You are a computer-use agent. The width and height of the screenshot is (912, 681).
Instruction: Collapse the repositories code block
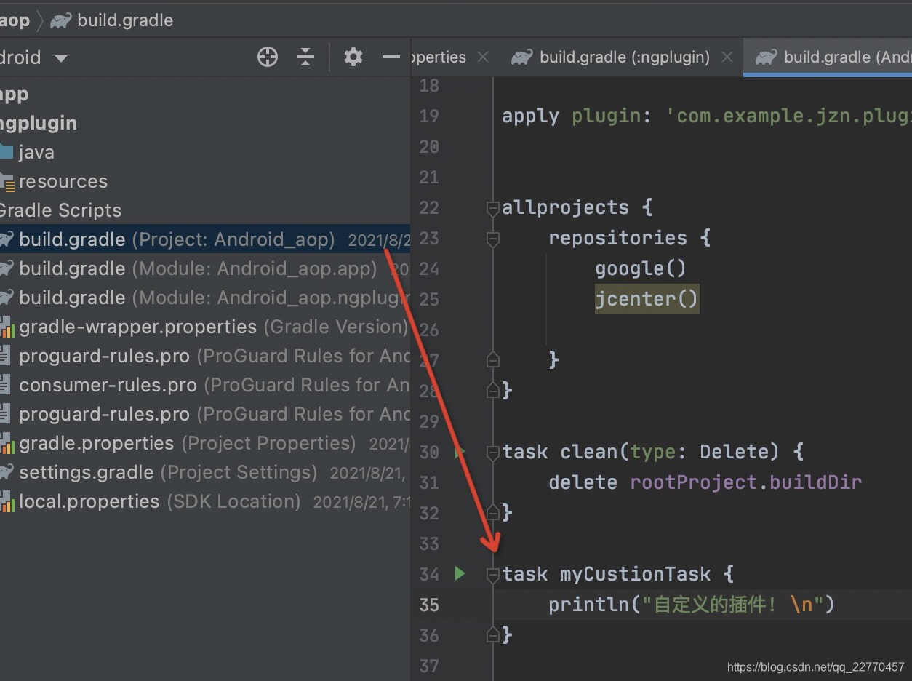[492, 239]
